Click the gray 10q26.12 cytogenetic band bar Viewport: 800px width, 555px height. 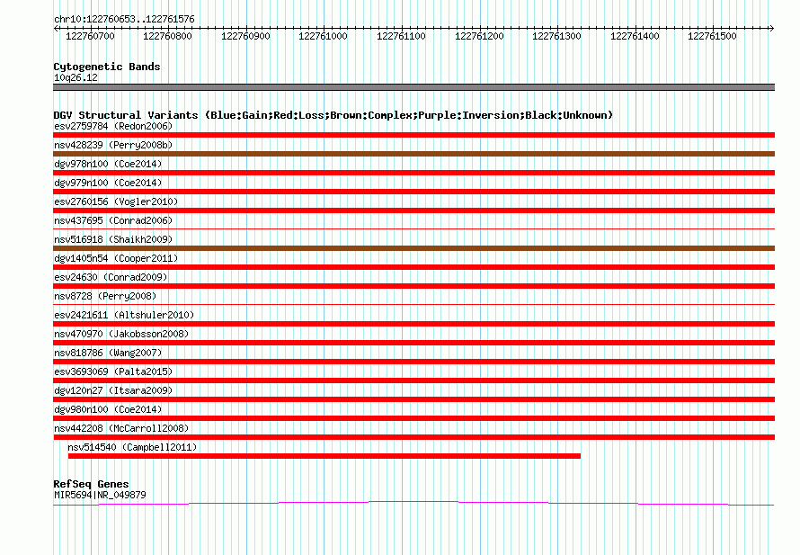point(413,87)
